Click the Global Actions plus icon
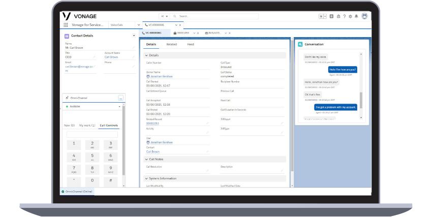This screenshot has height=217, width=432. 331,16
